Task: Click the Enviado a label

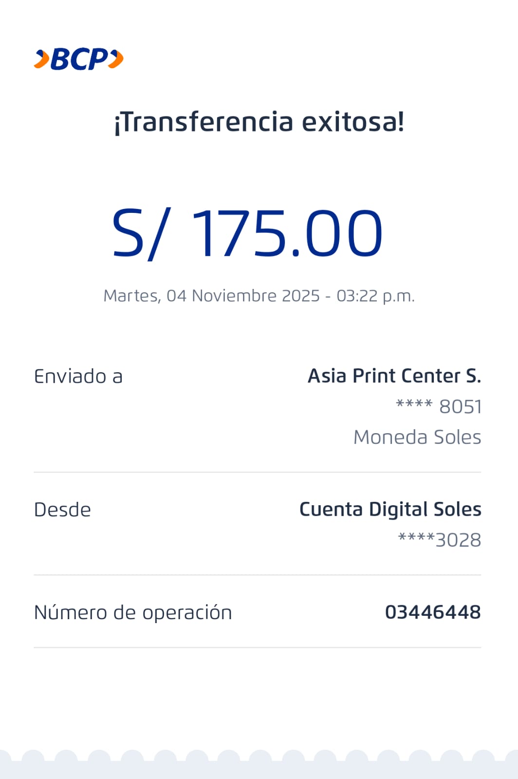Action: point(78,377)
